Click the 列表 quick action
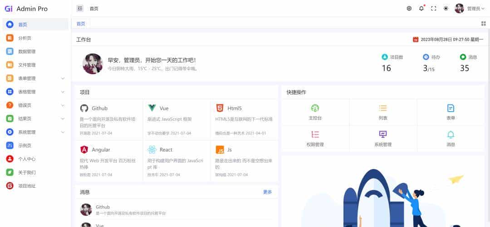This screenshot has width=490, height=227. 383,113
